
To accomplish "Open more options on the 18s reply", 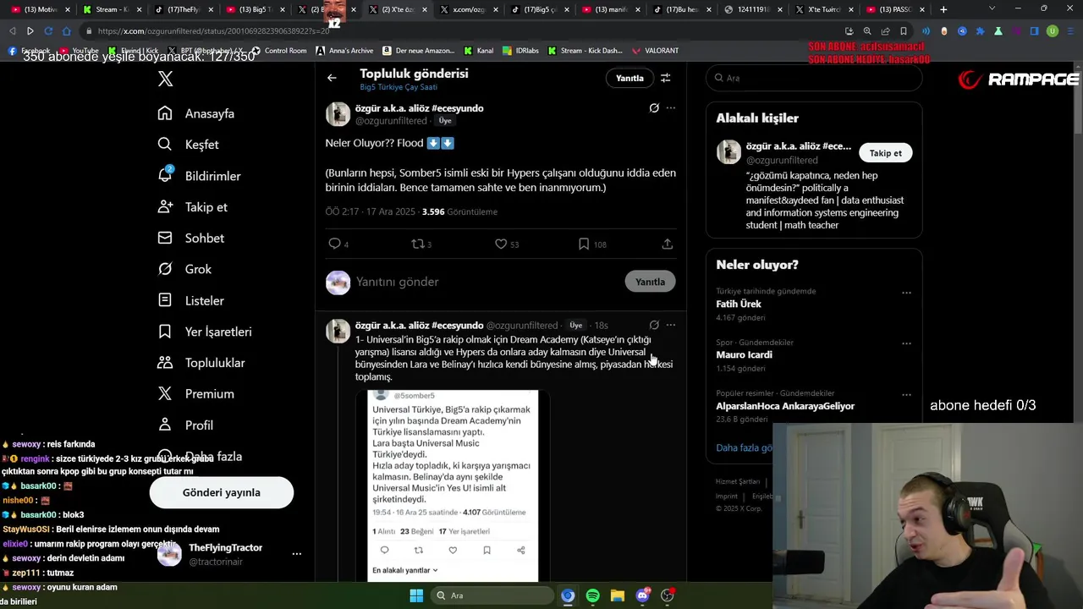I will pyautogui.click(x=671, y=325).
